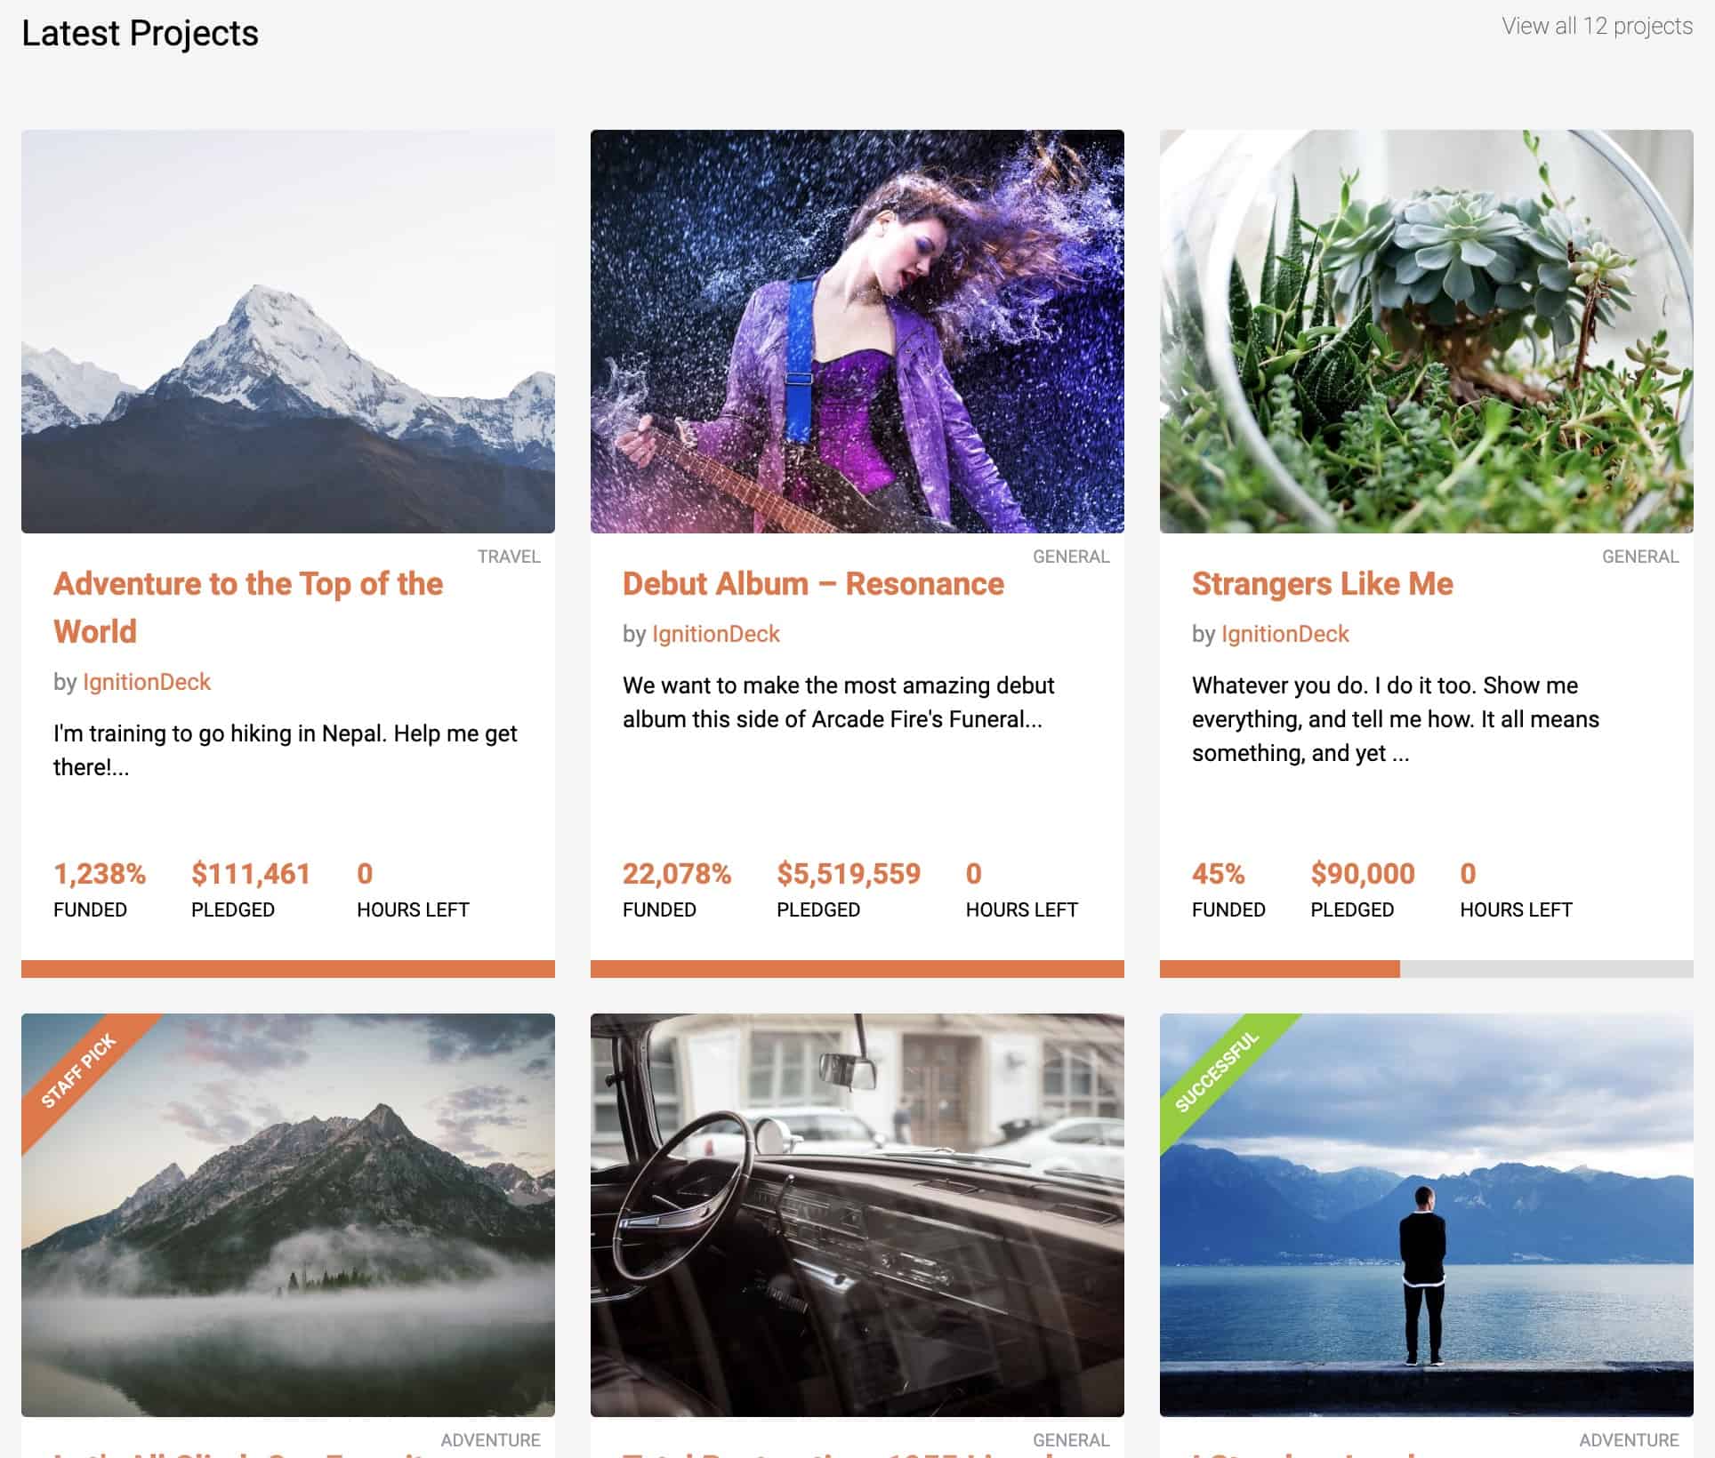Viewport: 1715px width, 1458px height.
Task: Select the TRAVEL category label
Action: point(509,557)
